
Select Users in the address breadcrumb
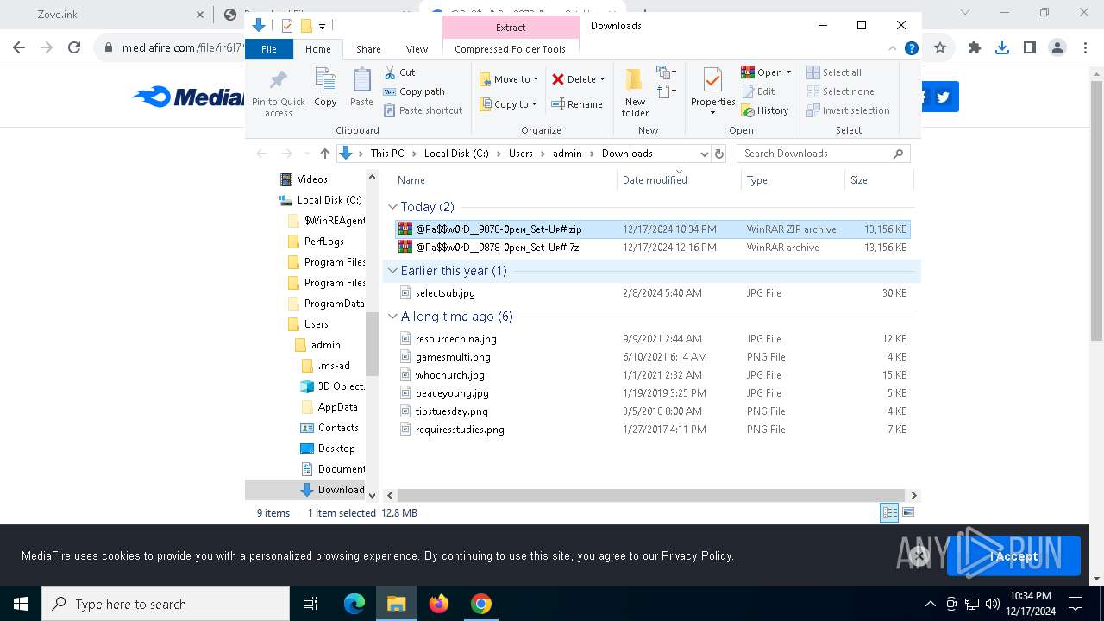[521, 154]
